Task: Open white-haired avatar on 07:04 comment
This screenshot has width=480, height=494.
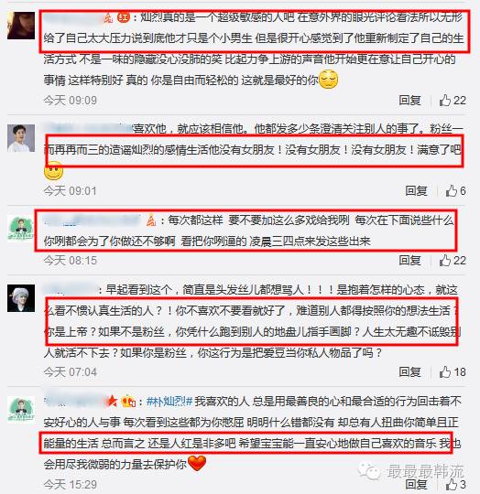Action: (x=21, y=298)
